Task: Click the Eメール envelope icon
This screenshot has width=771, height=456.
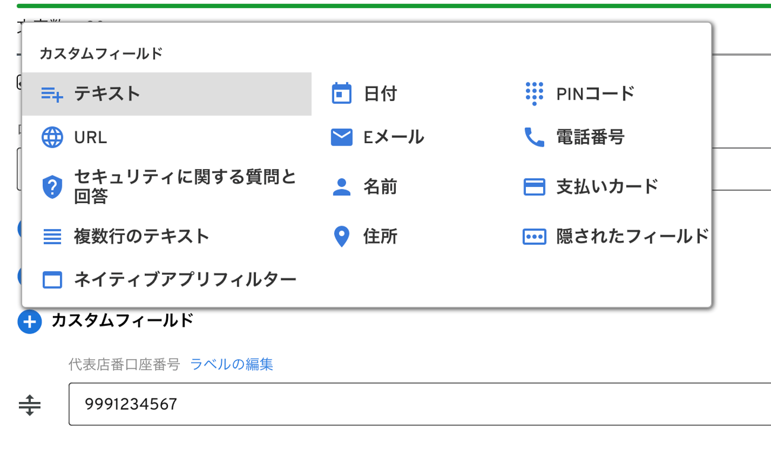Action: (341, 137)
